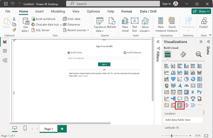Open the Get data dropdown
The height and width of the screenshot is (138, 213).
coord(25,25)
